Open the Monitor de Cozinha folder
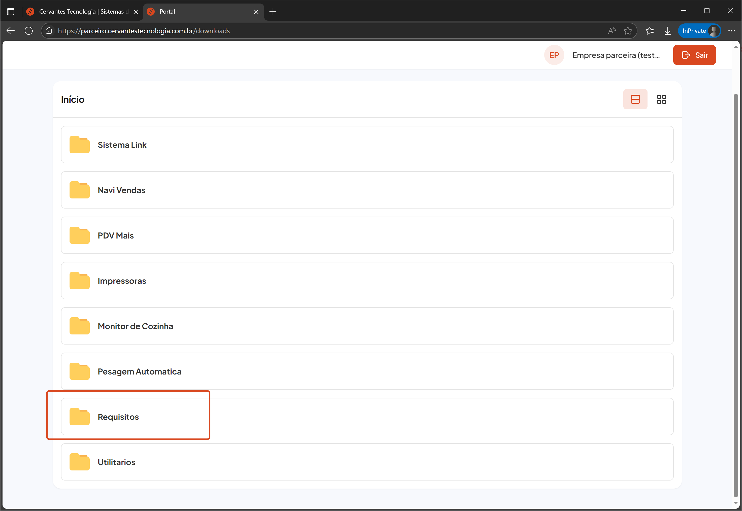The height and width of the screenshot is (511, 742). click(x=135, y=326)
